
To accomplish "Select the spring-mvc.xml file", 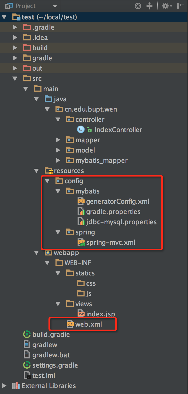I will click(x=110, y=242).
